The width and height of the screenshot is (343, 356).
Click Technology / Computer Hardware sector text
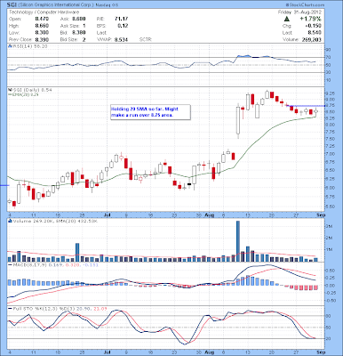(x=44, y=12)
